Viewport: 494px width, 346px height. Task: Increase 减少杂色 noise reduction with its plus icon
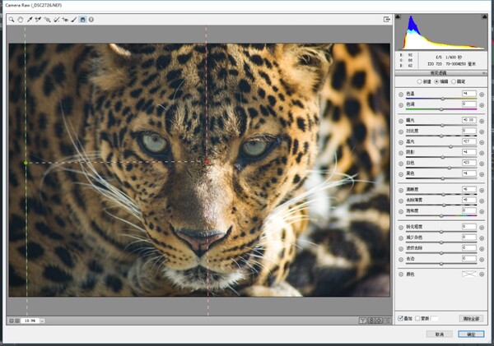click(482, 238)
